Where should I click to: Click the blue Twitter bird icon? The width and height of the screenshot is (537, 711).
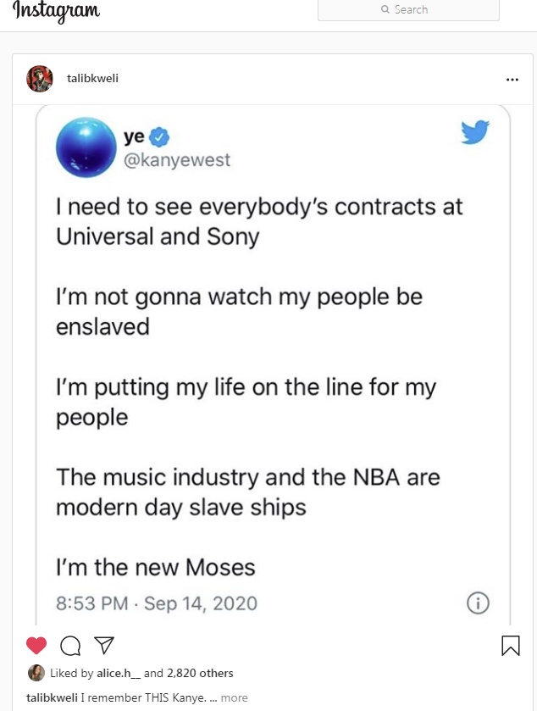(x=475, y=132)
